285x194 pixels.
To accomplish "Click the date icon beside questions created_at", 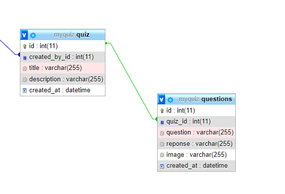I will coord(162,166).
